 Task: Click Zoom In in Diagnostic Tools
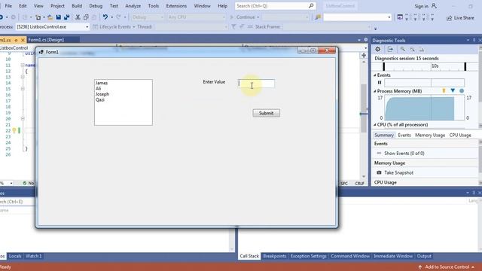pyautogui.click(x=402, y=50)
